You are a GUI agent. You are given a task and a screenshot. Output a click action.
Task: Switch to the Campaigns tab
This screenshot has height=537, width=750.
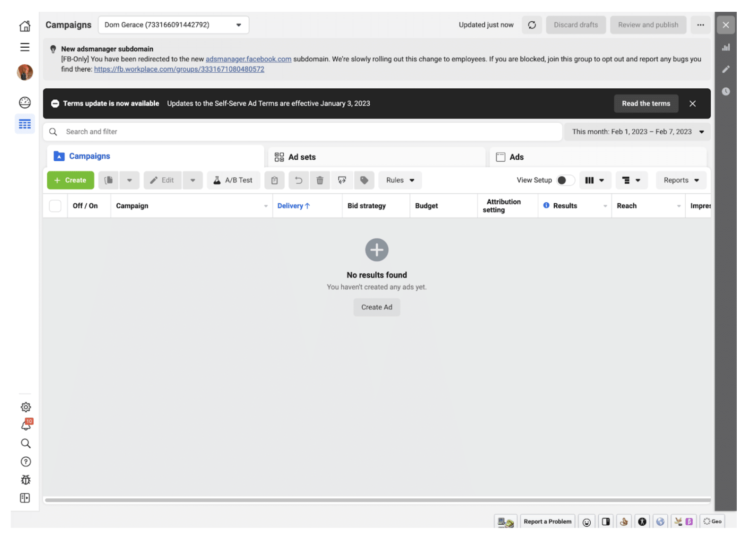[155, 156]
